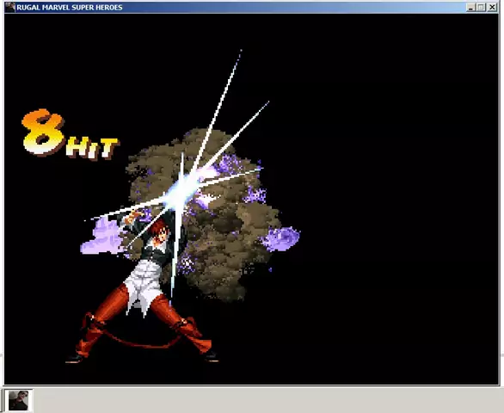The height and width of the screenshot is (413, 504).
Task: Click the purple flame right of the smoke cloud
Action: click(x=280, y=238)
